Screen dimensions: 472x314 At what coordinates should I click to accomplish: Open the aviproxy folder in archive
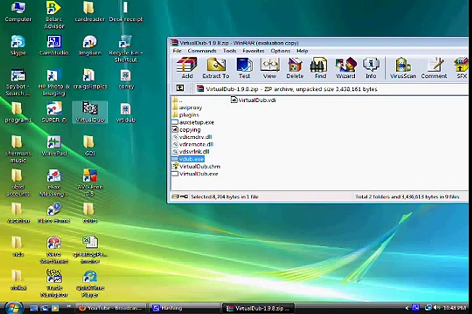tap(190, 108)
